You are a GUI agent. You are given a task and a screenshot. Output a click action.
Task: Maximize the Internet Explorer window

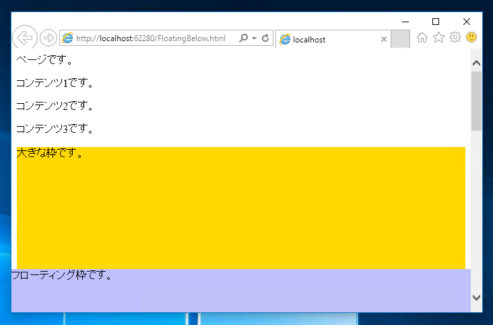(436, 22)
